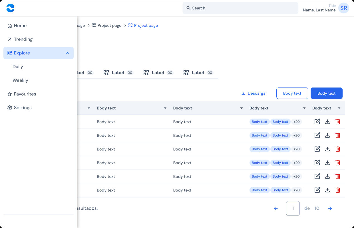Screen dimensions: 354x228
Task: Edit the third table row
Action: pos(317,149)
